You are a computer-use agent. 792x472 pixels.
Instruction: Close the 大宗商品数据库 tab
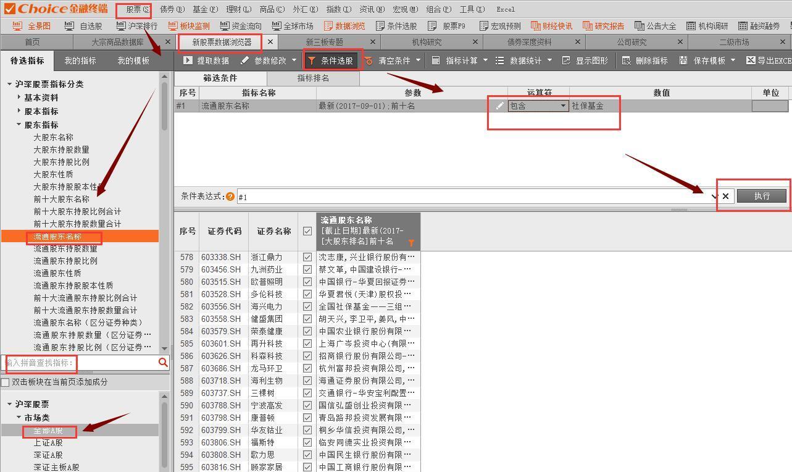pyautogui.click(x=168, y=42)
